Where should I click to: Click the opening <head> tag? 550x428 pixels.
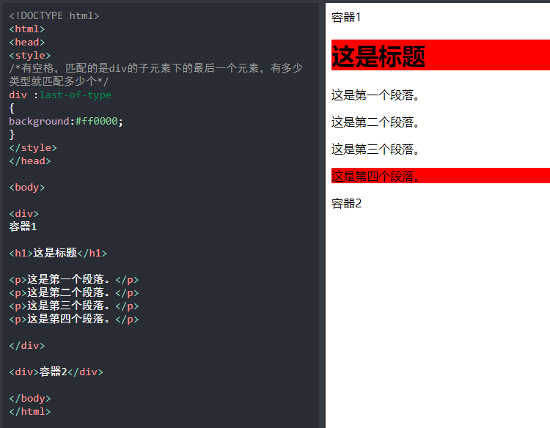tap(27, 42)
